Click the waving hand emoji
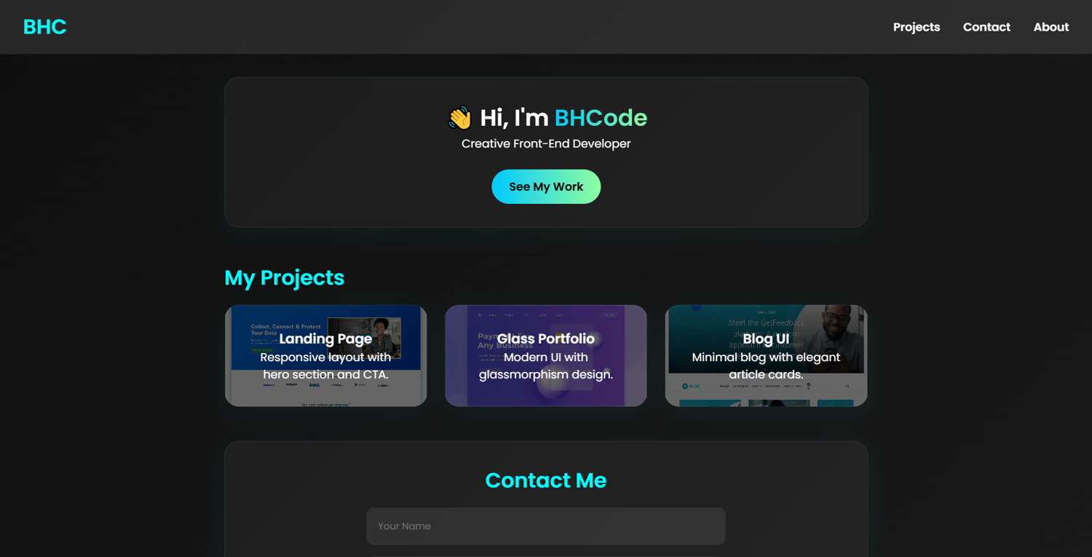Viewport: 1092px width, 557px height. click(x=460, y=118)
